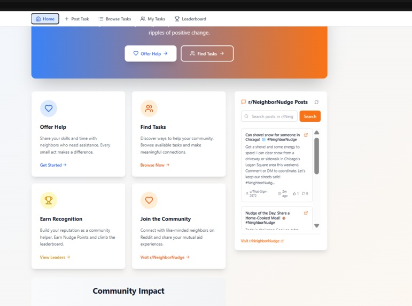Click the Find Tasks card heading

pos(153,127)
